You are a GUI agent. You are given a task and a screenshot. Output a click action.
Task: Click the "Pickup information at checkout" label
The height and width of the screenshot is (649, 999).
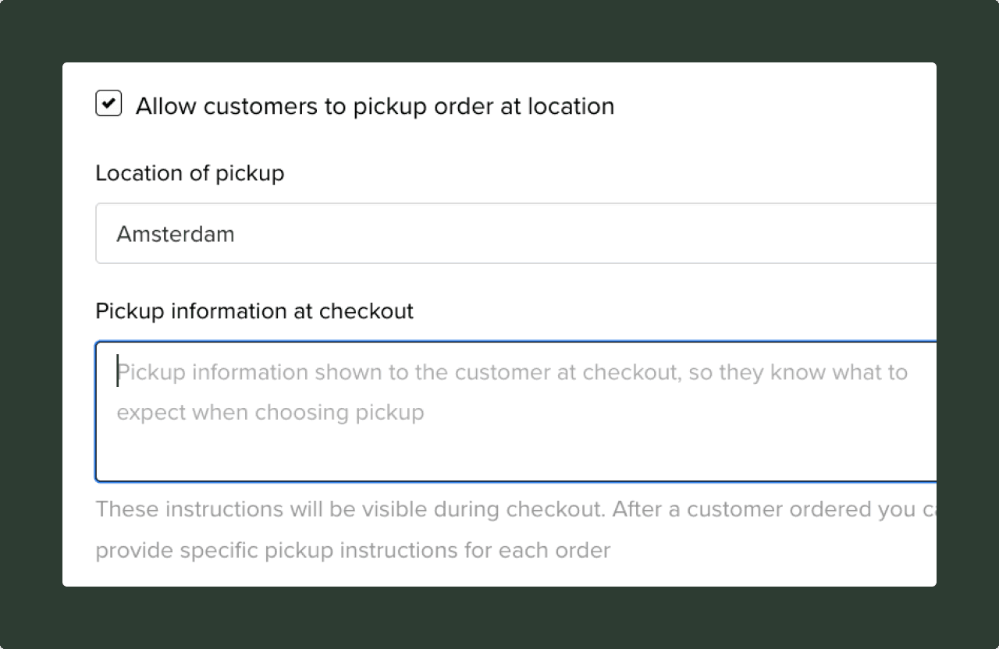click(x=254, y=311)
